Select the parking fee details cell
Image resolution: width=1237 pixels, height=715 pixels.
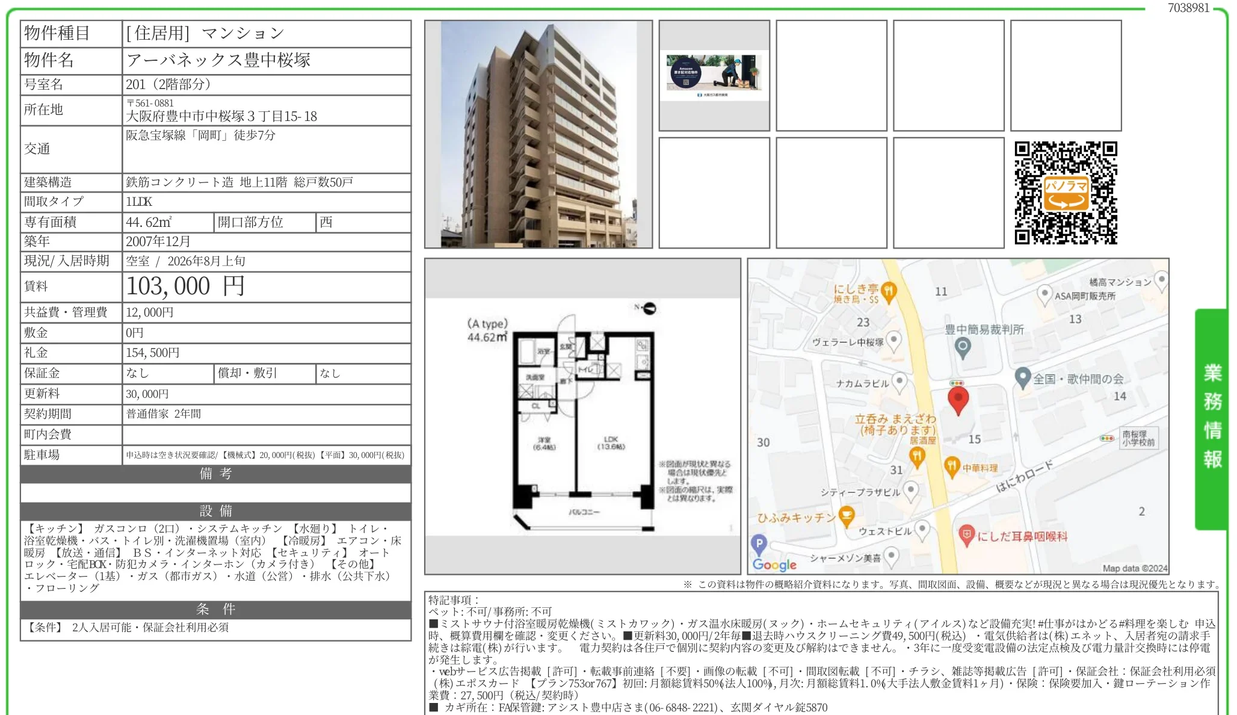[x=267, y=455]
